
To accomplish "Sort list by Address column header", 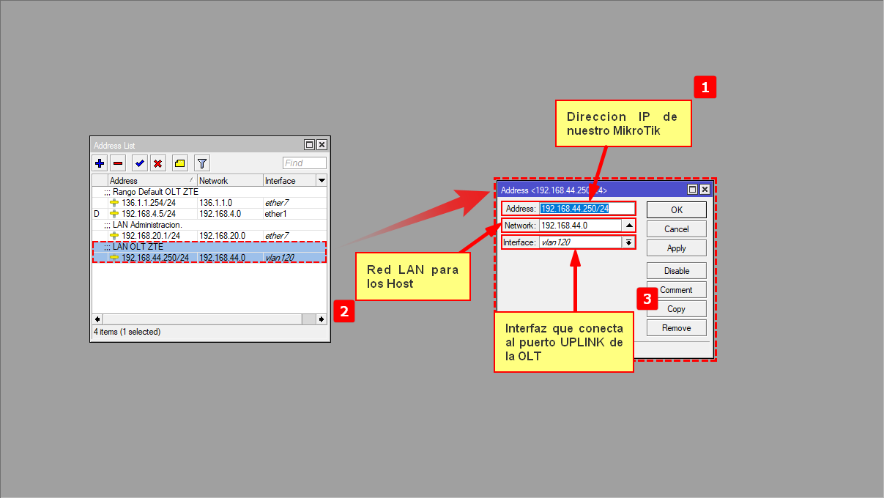I will click(x=151, y=180).
